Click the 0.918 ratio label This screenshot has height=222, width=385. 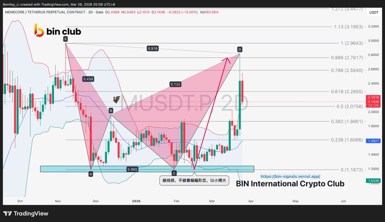(x=152, y=48)
